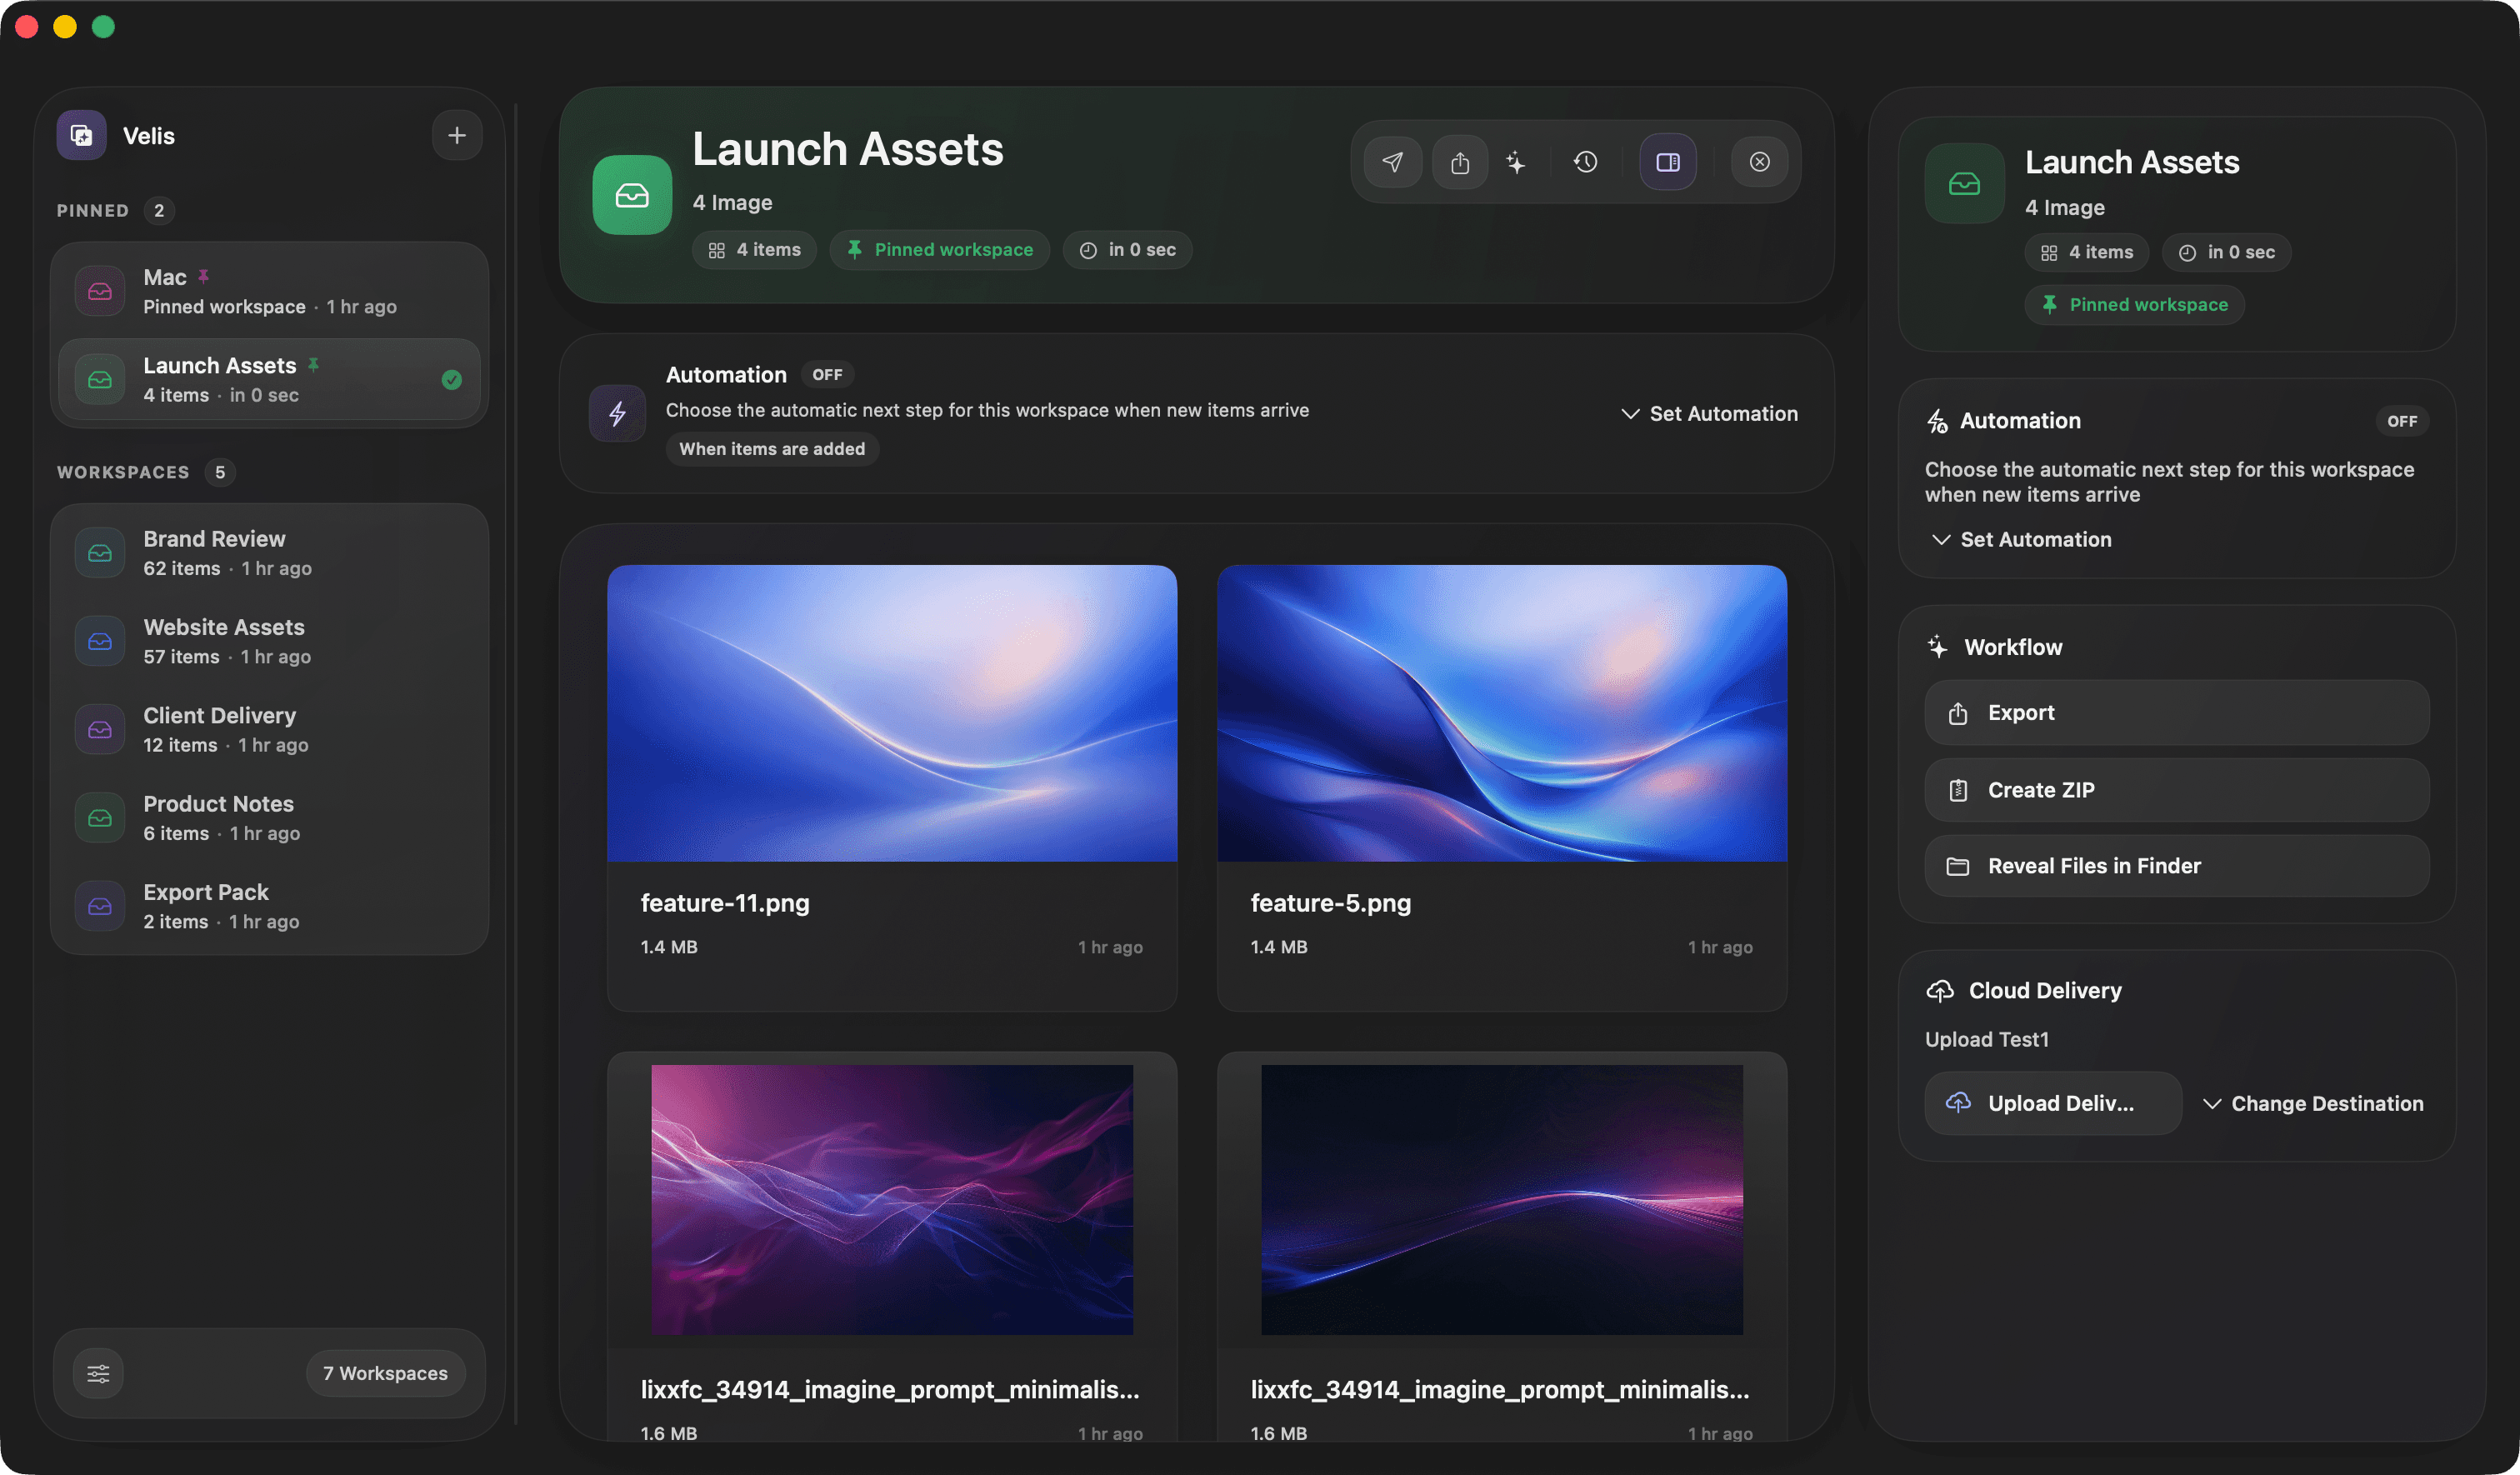The width and height of the screenshot is (2520, 1475).
Task: Click the paper plane send icon
Action: click(1393, 162)
